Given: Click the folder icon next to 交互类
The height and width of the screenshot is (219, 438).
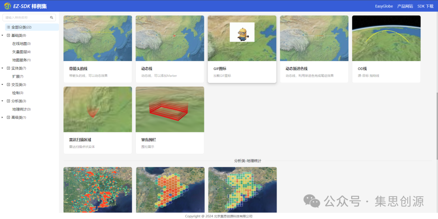Looking at the screenshot, I should [x=9, y=85].
